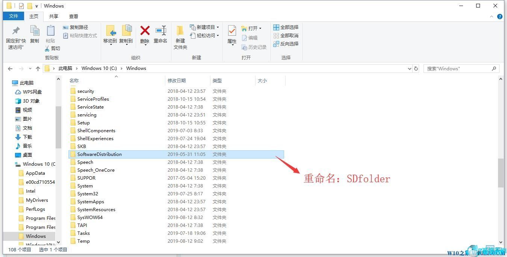This screenshot has width=507, height=257.
Task: Open the ribbon Open dropdown
Action: (251, 28)
